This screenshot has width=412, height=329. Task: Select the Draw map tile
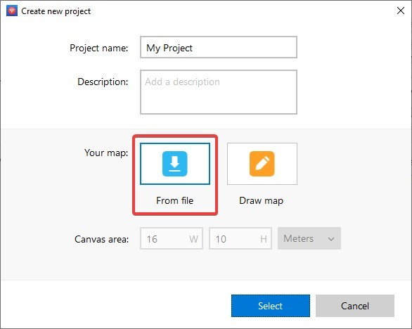tap(262, 164)
